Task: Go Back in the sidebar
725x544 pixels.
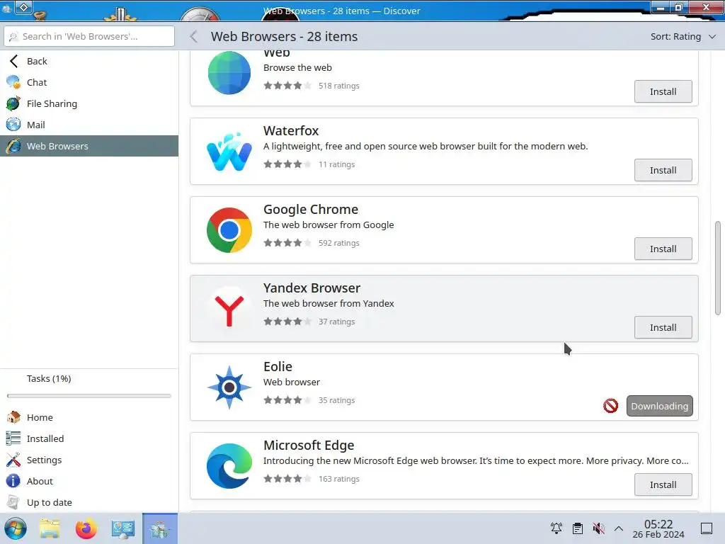Action: click(x=89, y=61)
